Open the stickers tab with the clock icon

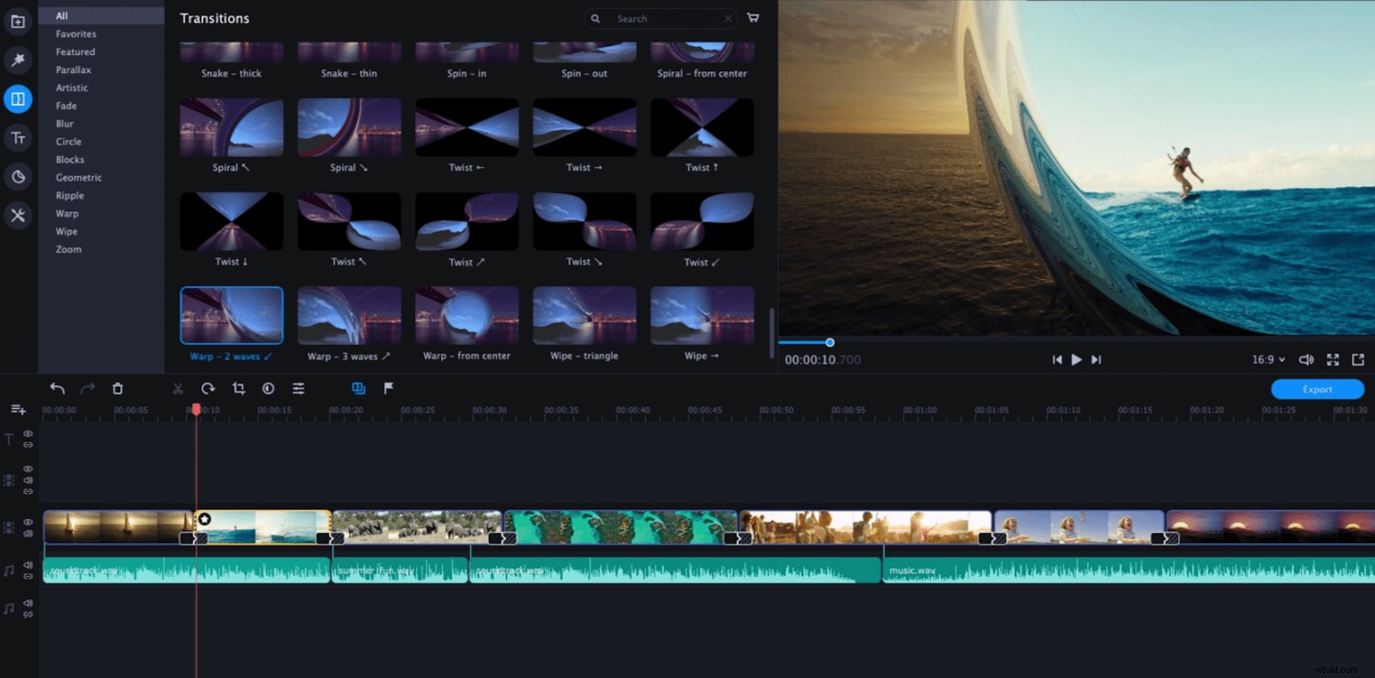tap(17, 176)
